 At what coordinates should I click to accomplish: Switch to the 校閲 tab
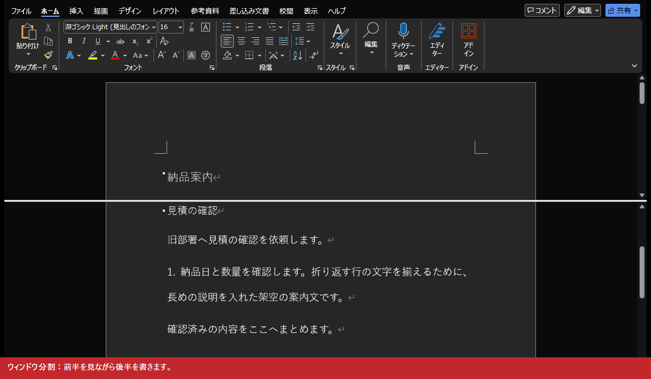(286, 11)
